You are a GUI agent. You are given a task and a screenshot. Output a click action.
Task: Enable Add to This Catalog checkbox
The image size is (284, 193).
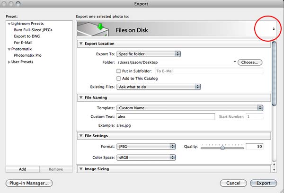118,79
